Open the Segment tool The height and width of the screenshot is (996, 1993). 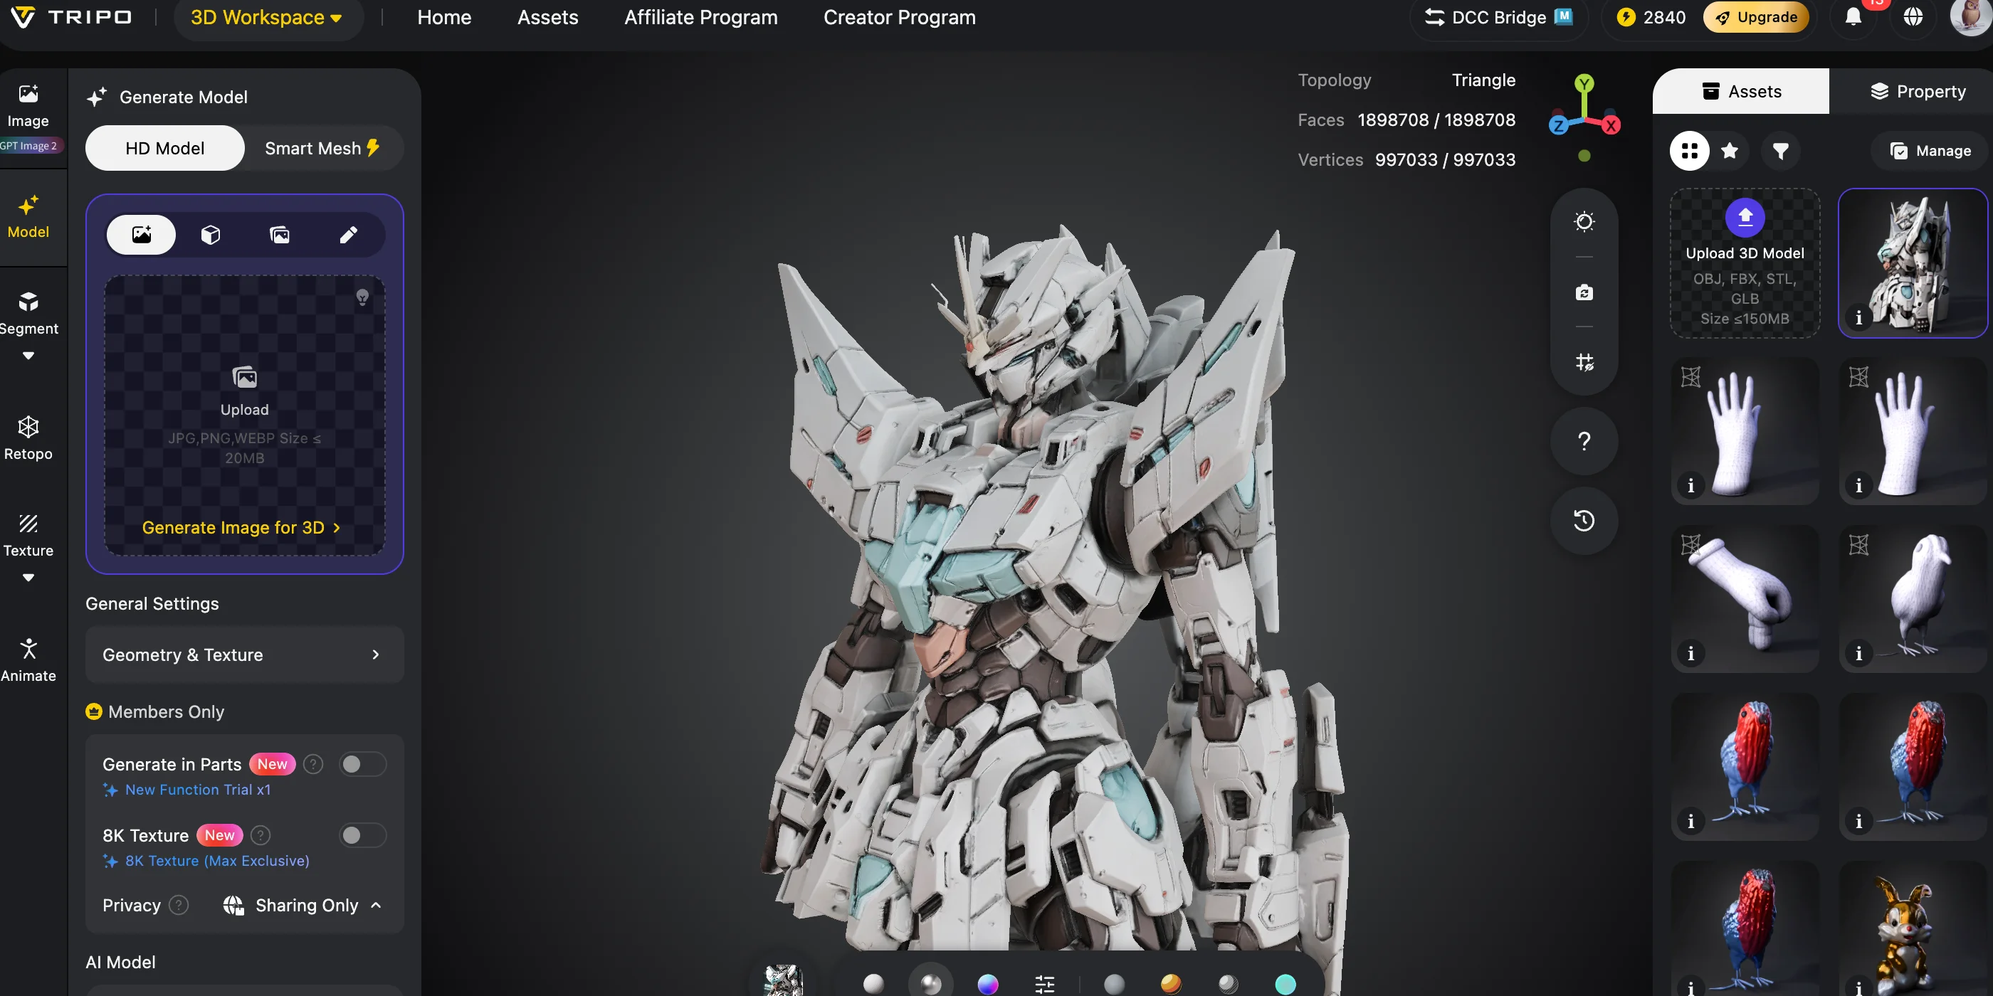click(28, 312)
